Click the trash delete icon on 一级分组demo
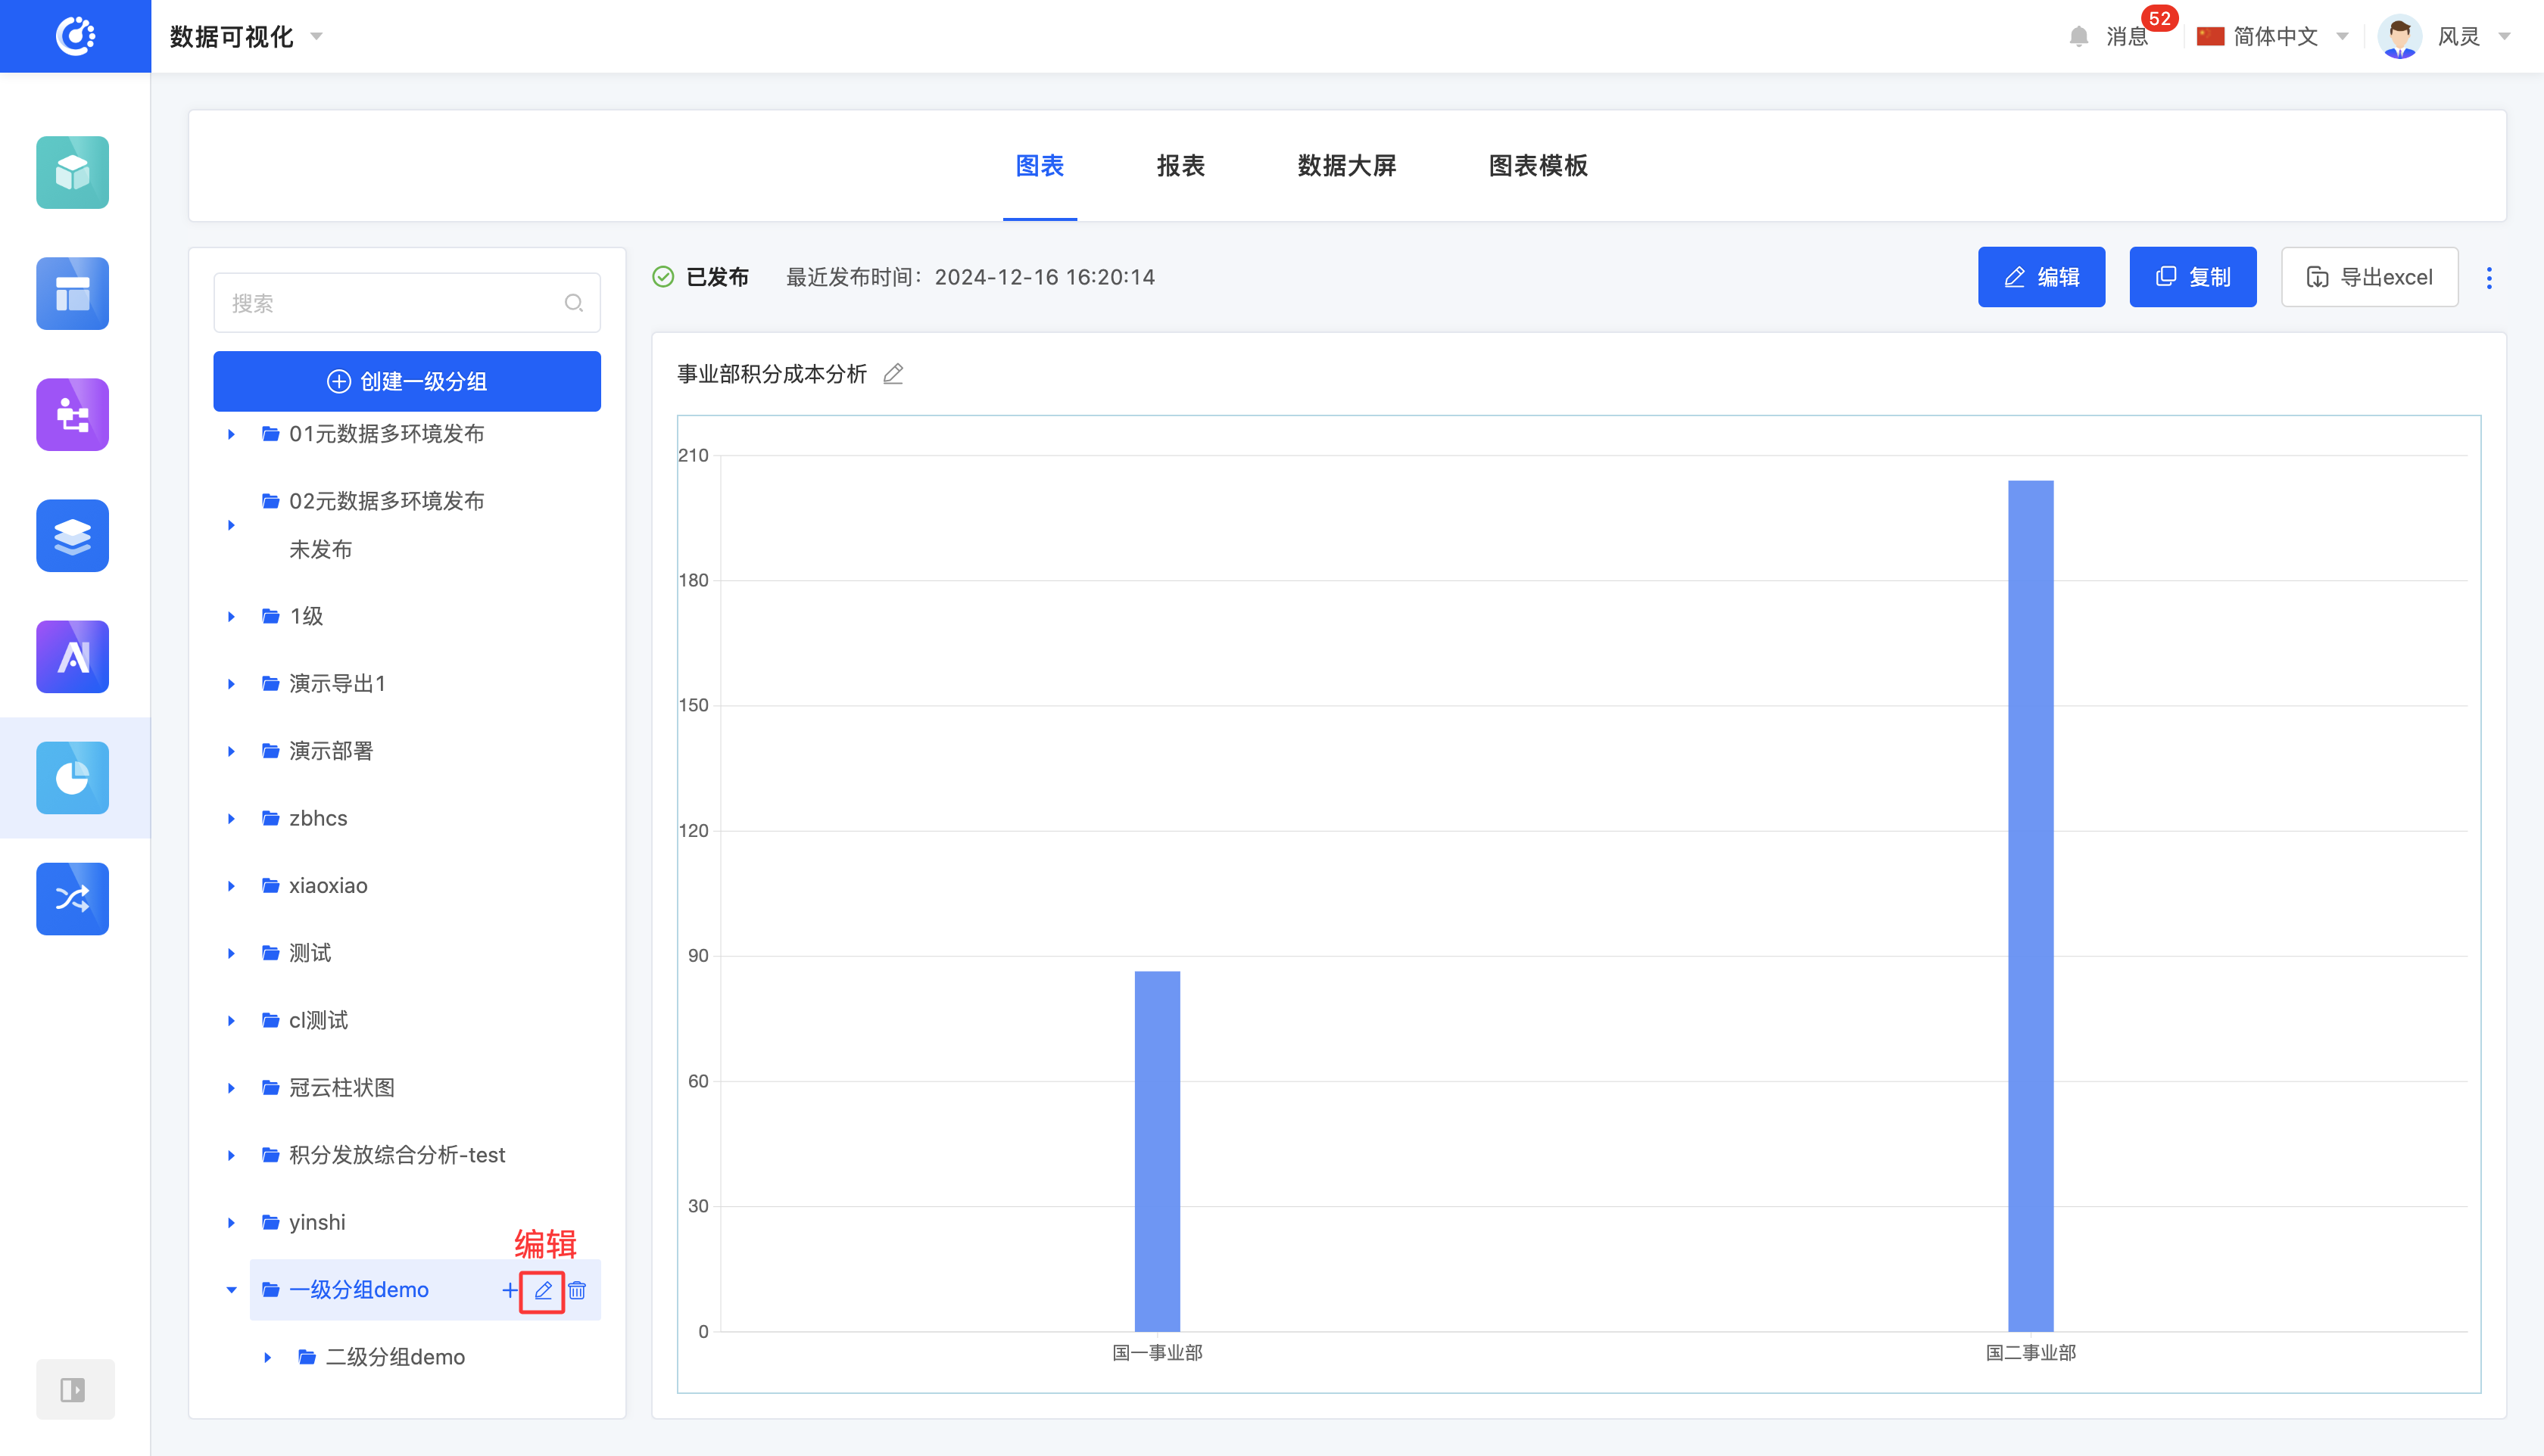 (x=577, y=1290)
